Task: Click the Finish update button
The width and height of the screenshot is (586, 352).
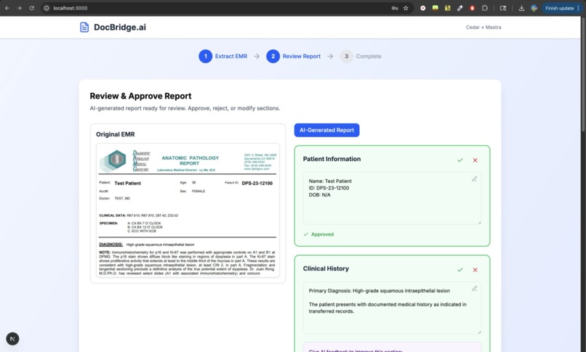Action: tap(562, 8)
